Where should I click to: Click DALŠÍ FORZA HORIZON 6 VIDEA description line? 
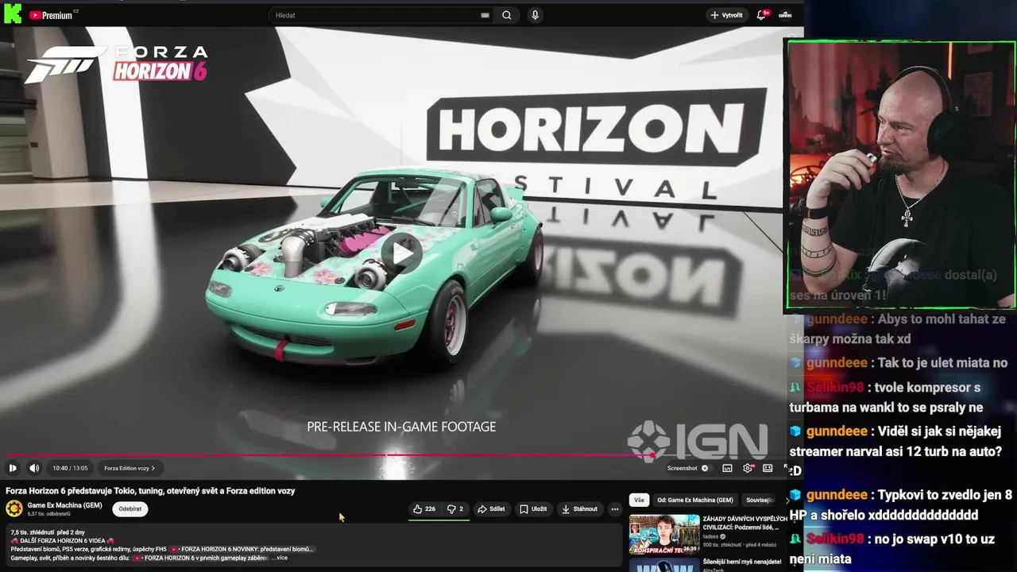[63, 540]
